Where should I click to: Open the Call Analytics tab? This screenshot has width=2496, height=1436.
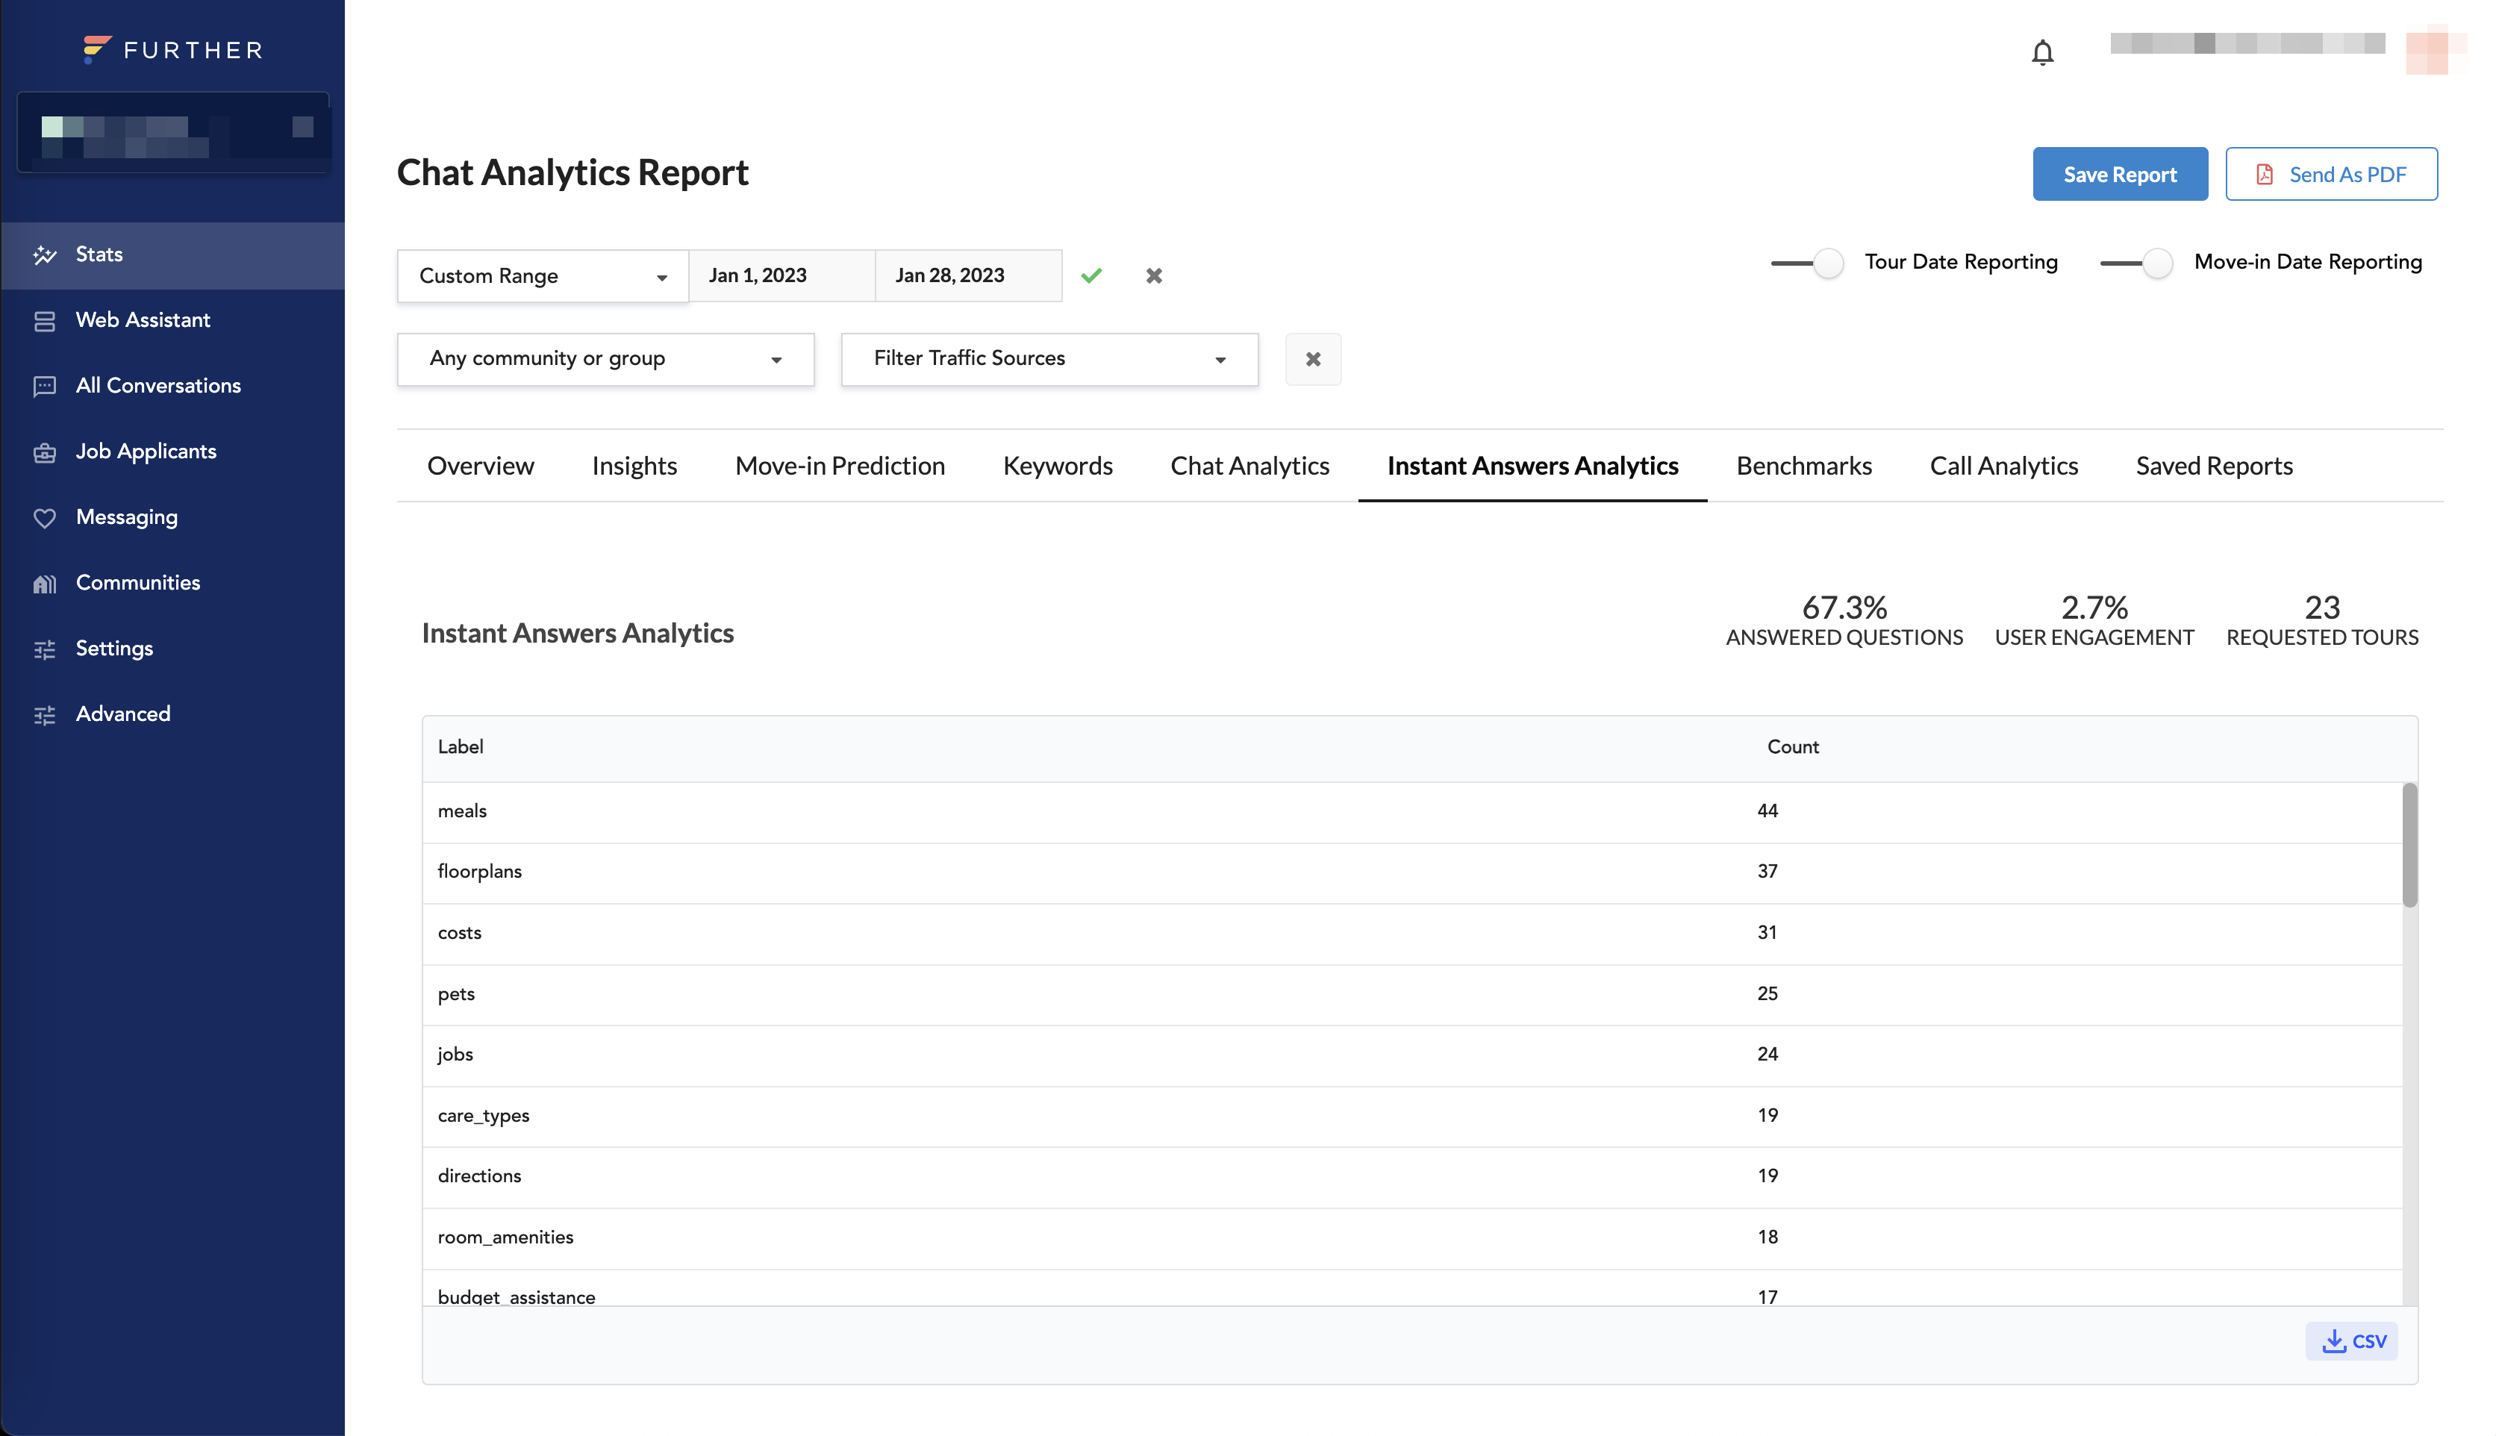pyautogui.click(x=2003, y=466)
